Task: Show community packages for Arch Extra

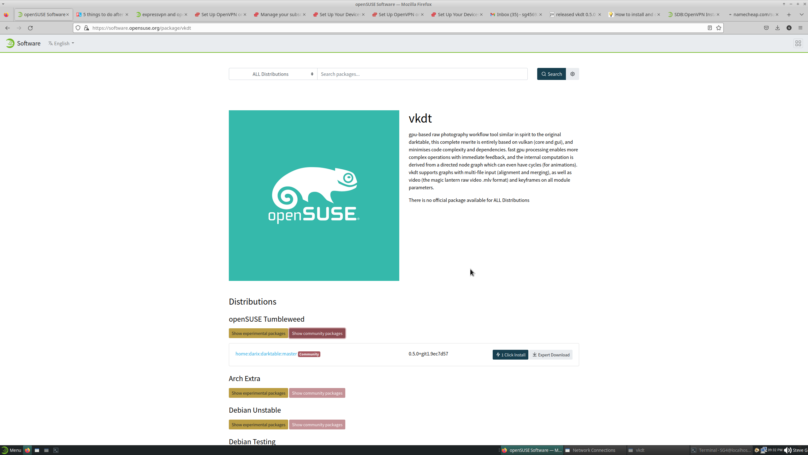Action: [x=317, y=393]
